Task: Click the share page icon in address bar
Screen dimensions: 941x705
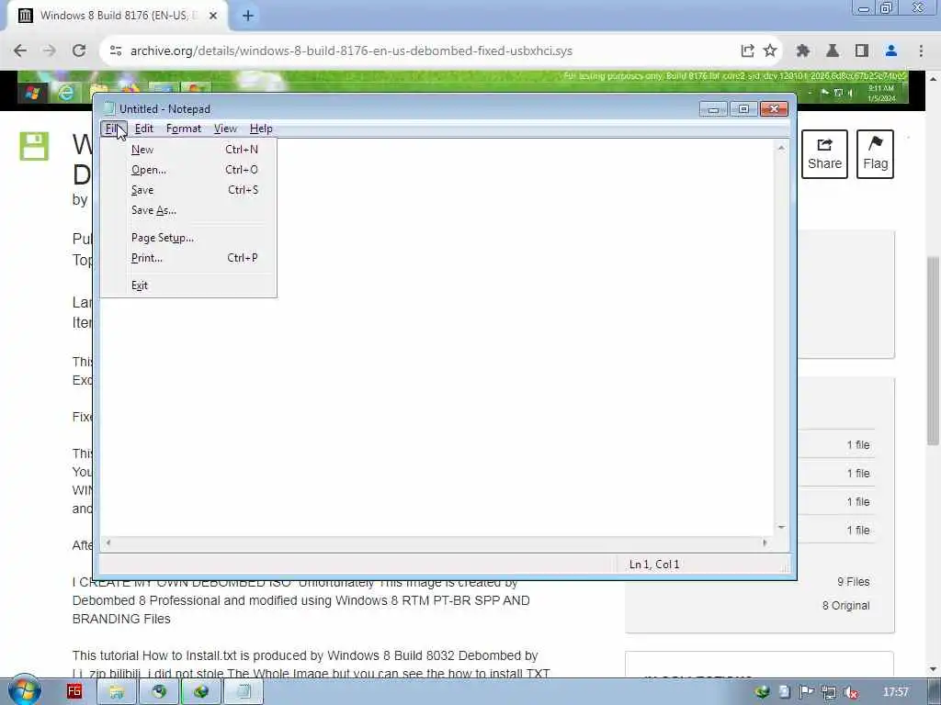Action: tap(747, 51)
